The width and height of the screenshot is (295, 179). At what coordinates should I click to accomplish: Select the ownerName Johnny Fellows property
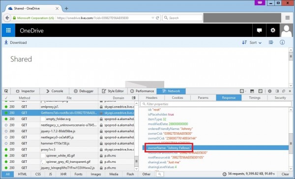point(215,148)
